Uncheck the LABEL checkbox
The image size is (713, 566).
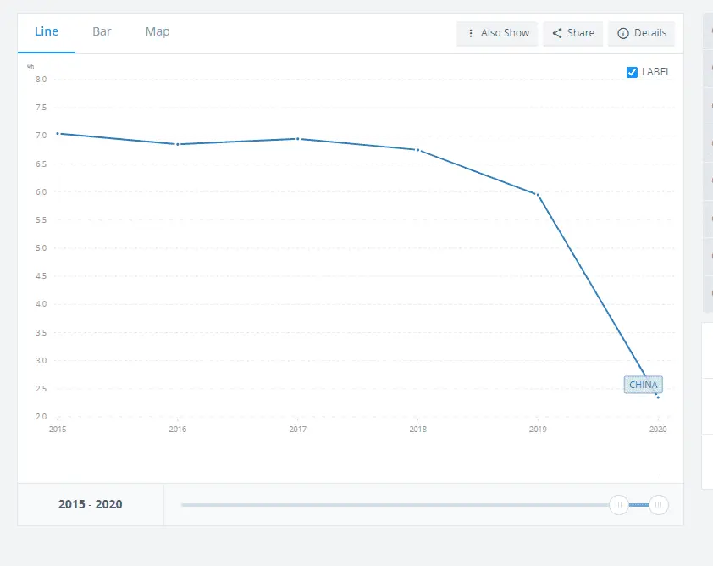632,72
